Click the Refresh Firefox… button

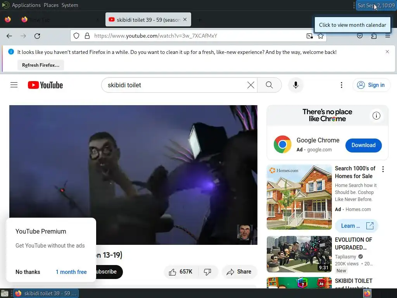coord(41,65)
